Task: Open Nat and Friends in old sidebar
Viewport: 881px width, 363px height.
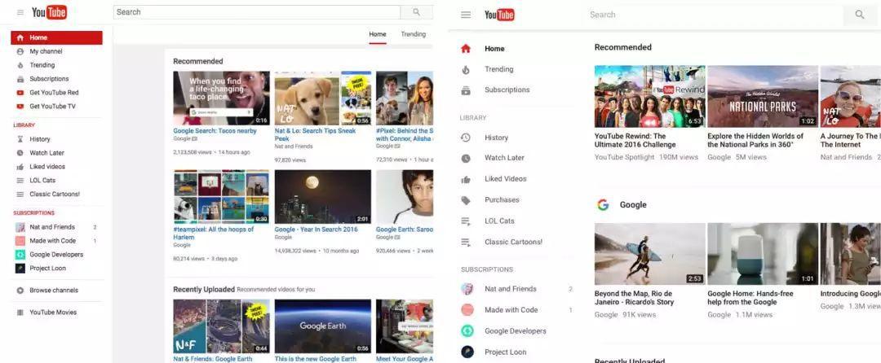Action: [52, 227]
